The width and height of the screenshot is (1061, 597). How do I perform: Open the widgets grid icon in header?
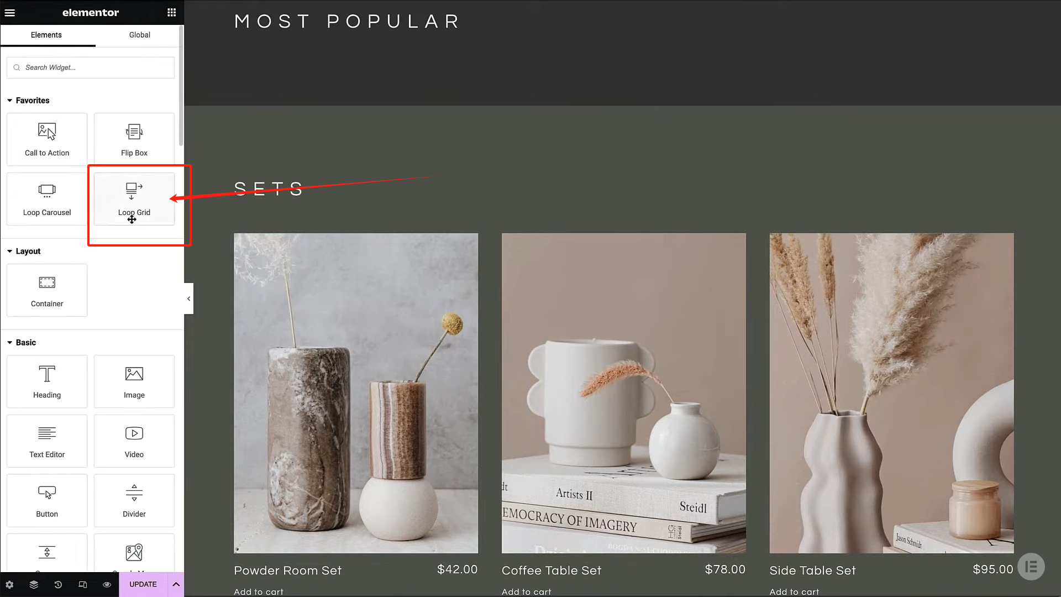172,12
